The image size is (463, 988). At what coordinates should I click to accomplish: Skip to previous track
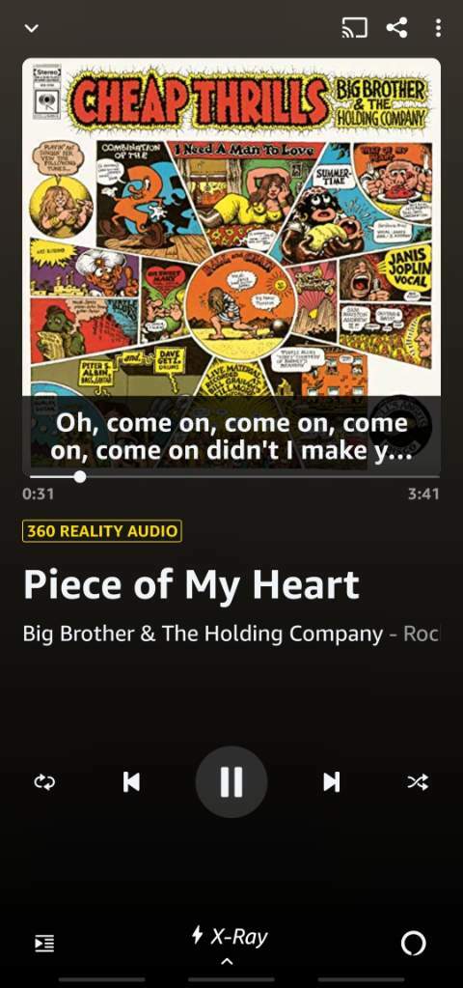(131, 782)
